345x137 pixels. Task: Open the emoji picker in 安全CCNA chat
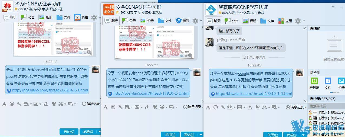113,107
